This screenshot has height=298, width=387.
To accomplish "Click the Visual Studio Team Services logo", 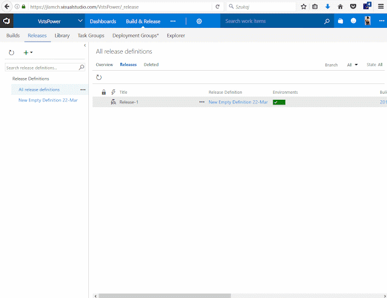I will (x=7, y=21).
